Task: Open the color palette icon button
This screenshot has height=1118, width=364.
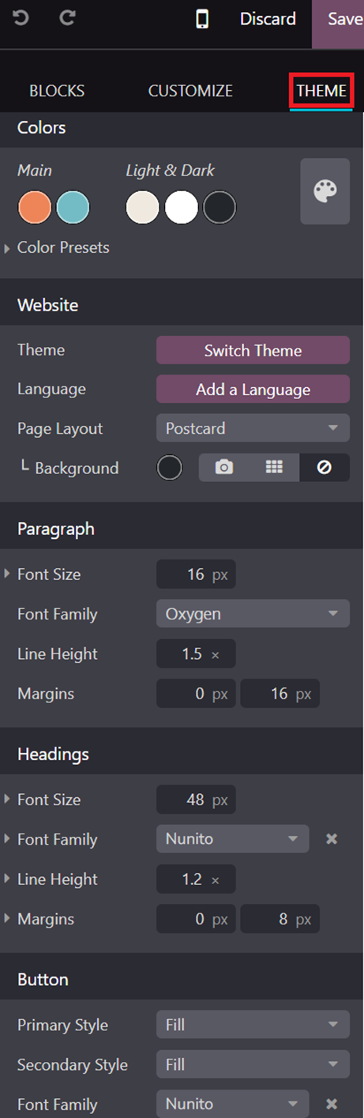Action: (325, 191)
